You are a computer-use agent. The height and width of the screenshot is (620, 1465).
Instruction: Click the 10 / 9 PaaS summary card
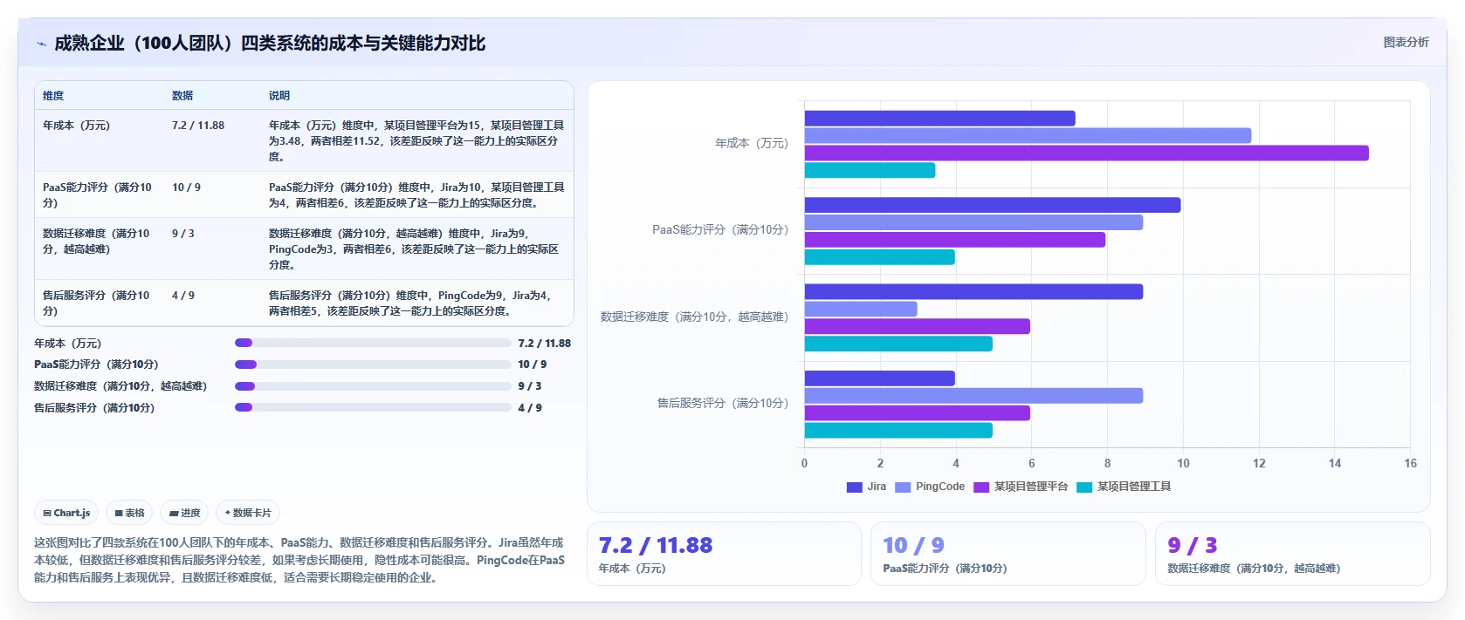tap(1008, 554)
